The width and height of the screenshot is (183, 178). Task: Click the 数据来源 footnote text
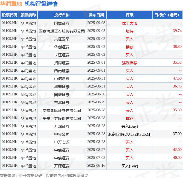44,176
